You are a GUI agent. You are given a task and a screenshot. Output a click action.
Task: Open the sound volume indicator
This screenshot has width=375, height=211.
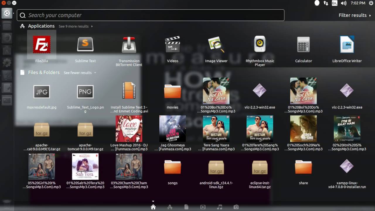point(344,3)
